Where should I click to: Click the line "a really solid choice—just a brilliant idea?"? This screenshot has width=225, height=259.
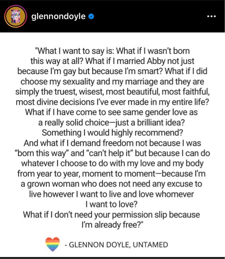click(112, 123)
